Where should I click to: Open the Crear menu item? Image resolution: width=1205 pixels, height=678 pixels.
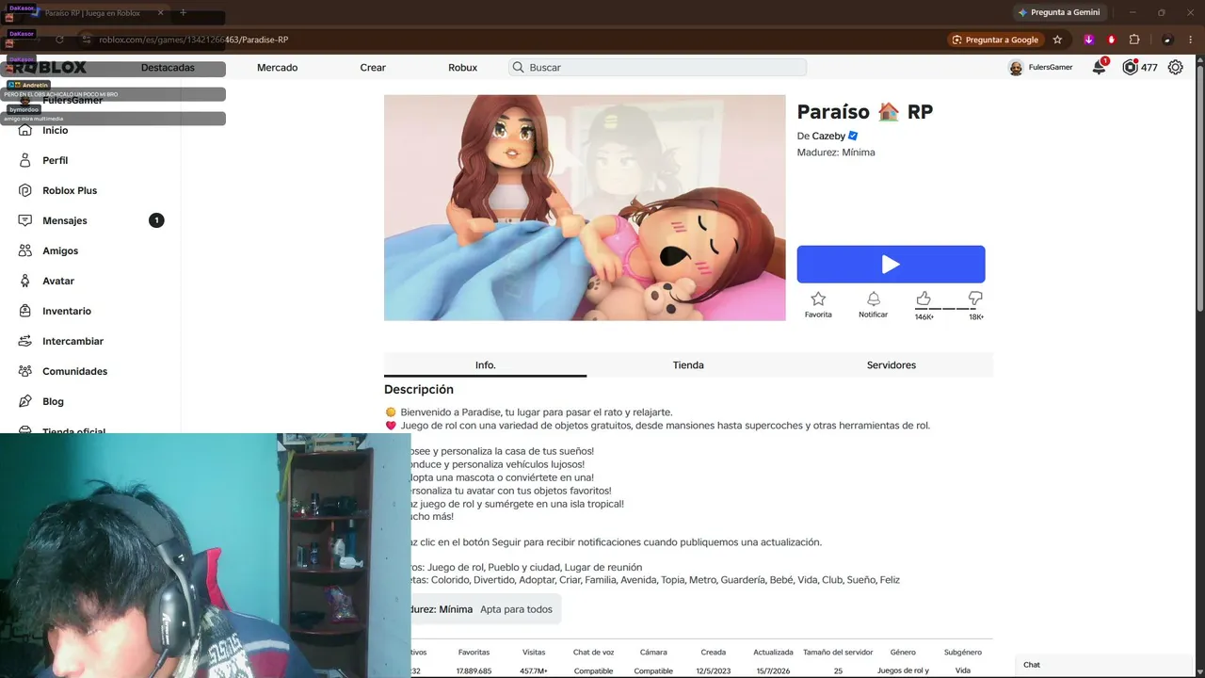[x=373, y=68]
